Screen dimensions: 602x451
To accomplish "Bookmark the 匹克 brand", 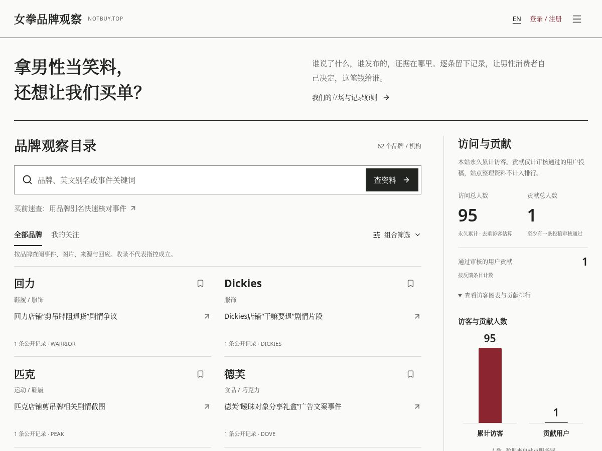I will pos(200,374).
